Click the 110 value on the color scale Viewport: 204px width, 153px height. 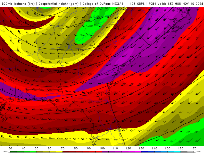tap(115, 148)
